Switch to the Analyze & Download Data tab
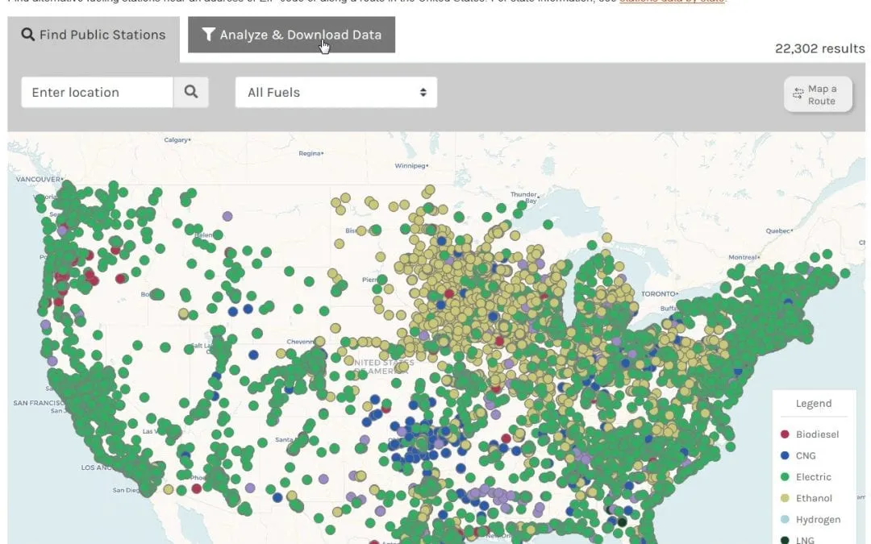871x544 pixels. [x=290, y=35]
